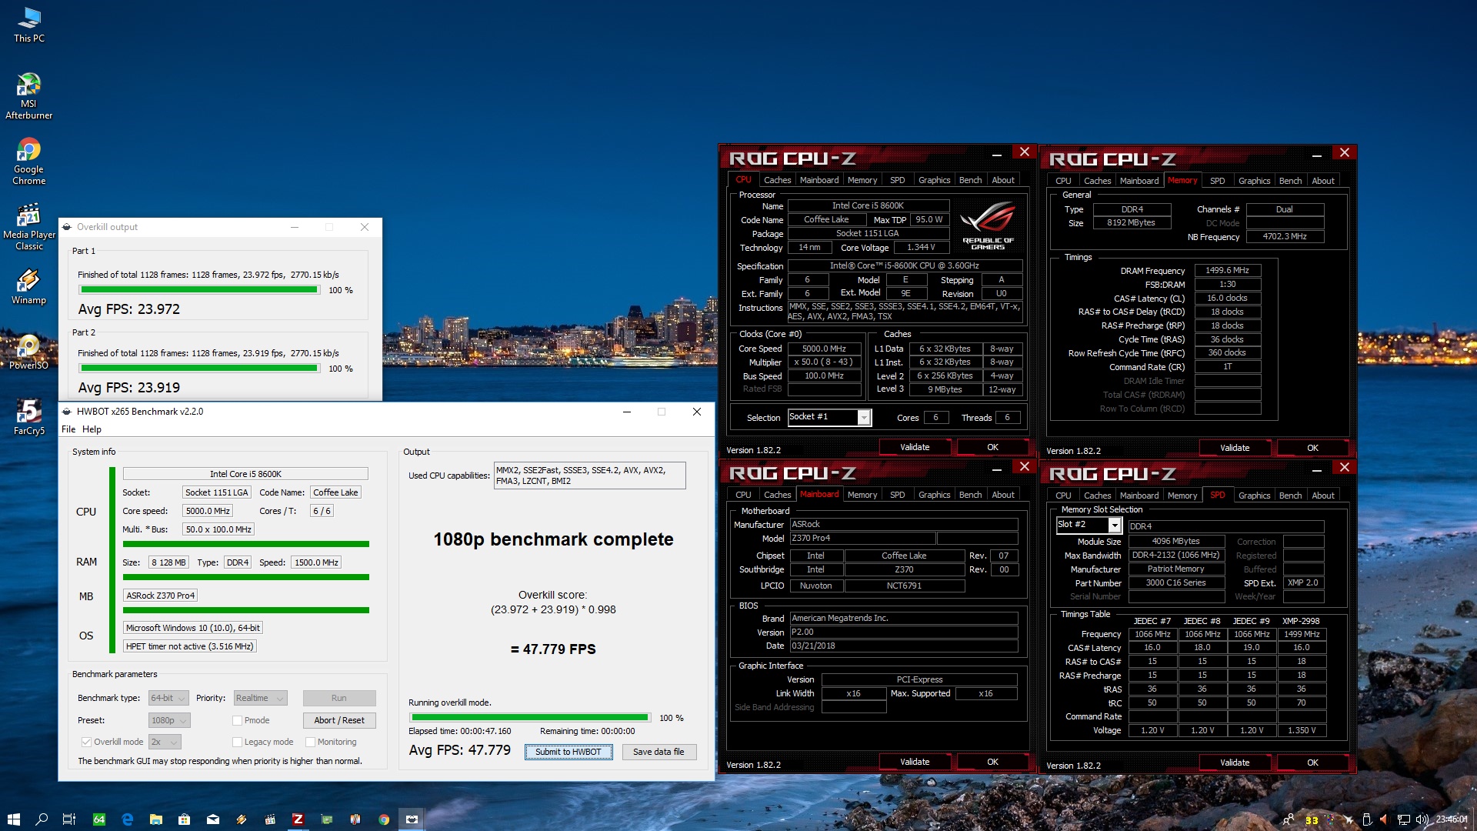Enable the Legacy mode checkbox

point(237,742)
